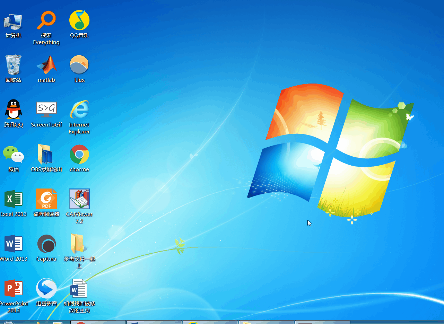Open Internet Explorer browser

79,109
